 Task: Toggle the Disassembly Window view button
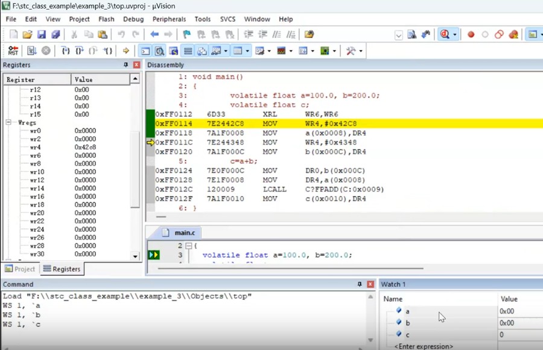pyautogui.click(x=159, y=51)
